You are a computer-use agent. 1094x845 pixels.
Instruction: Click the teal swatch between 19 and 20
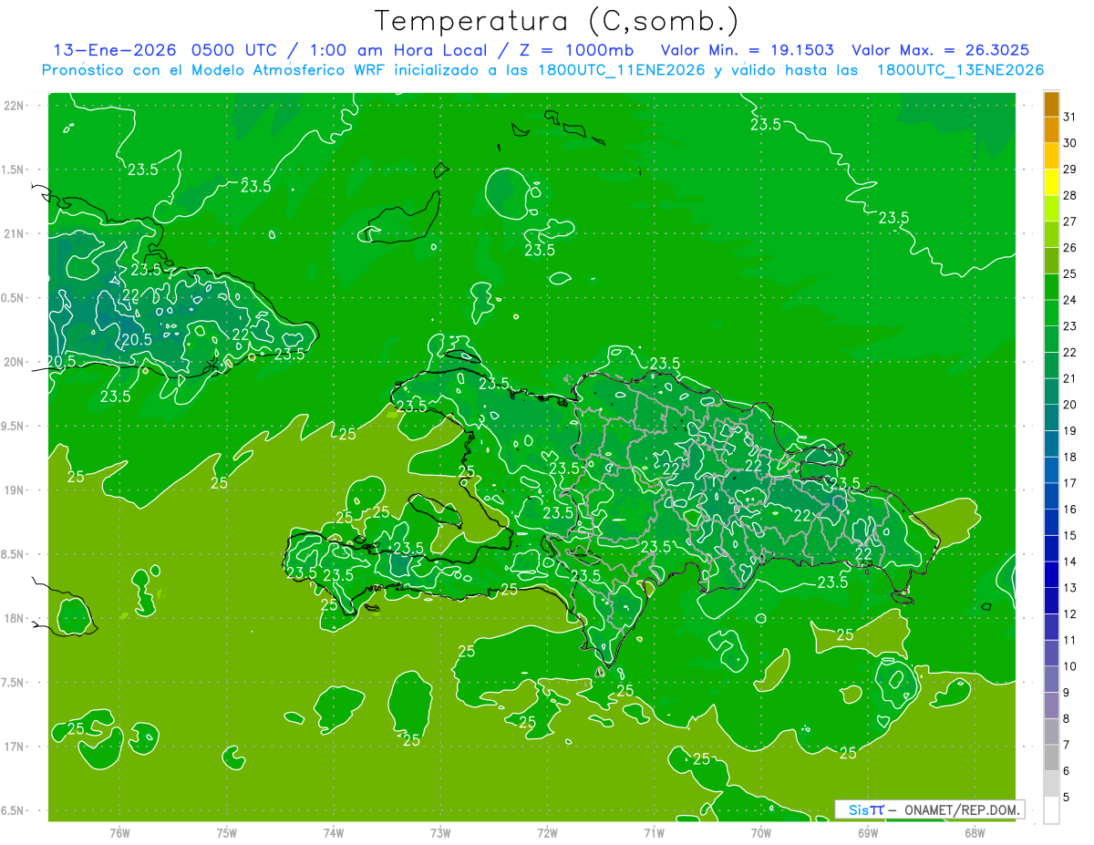click(x=1051, y=418)
